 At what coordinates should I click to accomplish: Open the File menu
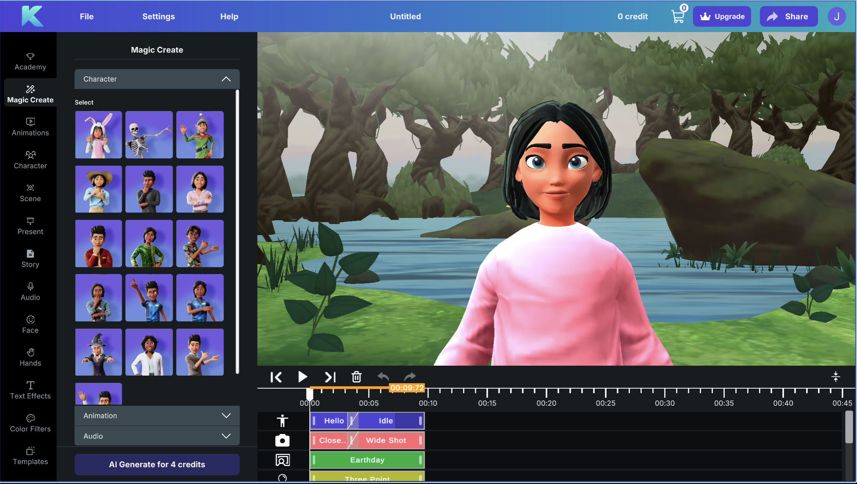tap(86, 16)
